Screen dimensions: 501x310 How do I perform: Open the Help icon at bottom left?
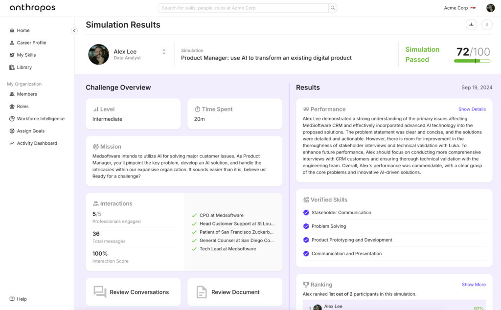pos(12,299)
